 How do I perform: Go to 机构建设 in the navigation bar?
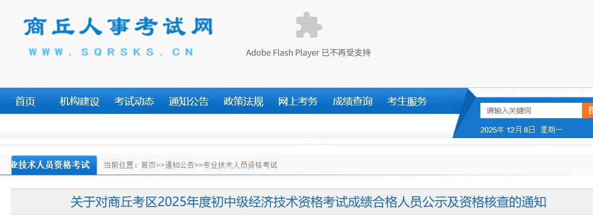pos(79,101)
